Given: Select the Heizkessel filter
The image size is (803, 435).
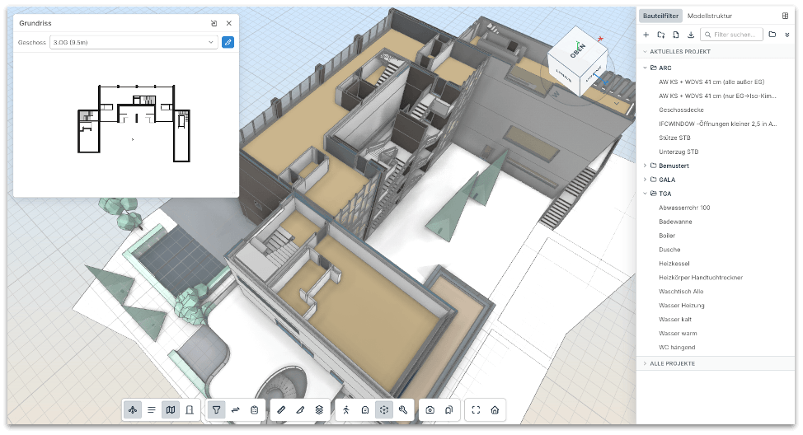Looking at the screenshot, I should point(674,264).
